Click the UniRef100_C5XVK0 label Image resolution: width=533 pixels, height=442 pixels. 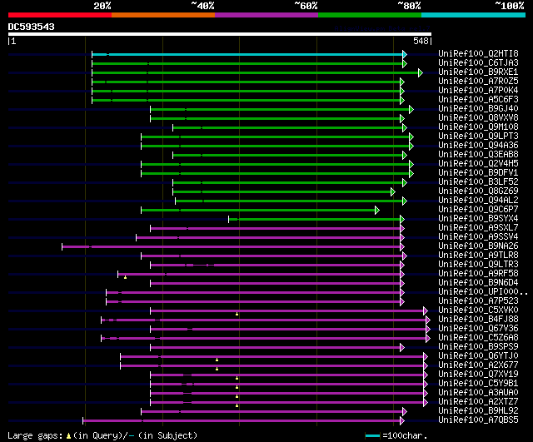tap(478, 310)
